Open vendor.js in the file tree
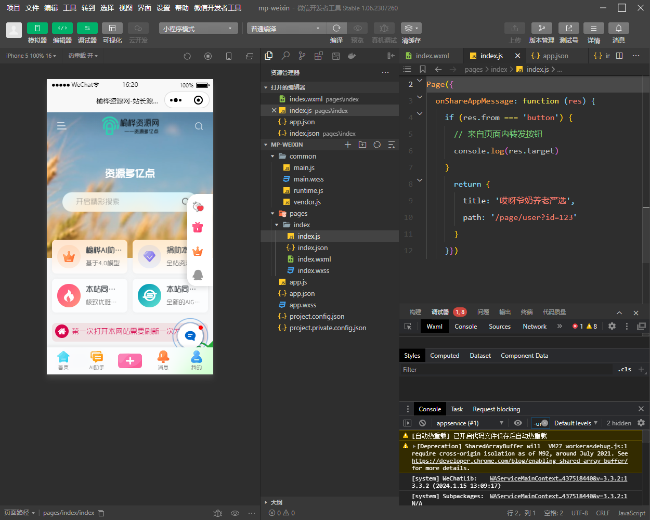650x520 pixels. click(330, 202)
